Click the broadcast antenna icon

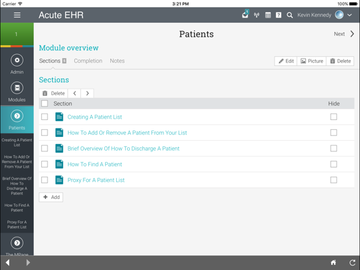pos(256,15)
